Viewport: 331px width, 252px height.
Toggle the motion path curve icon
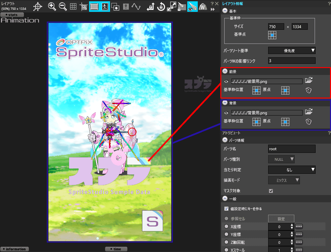pyautogui.click(x=136, y=7)
